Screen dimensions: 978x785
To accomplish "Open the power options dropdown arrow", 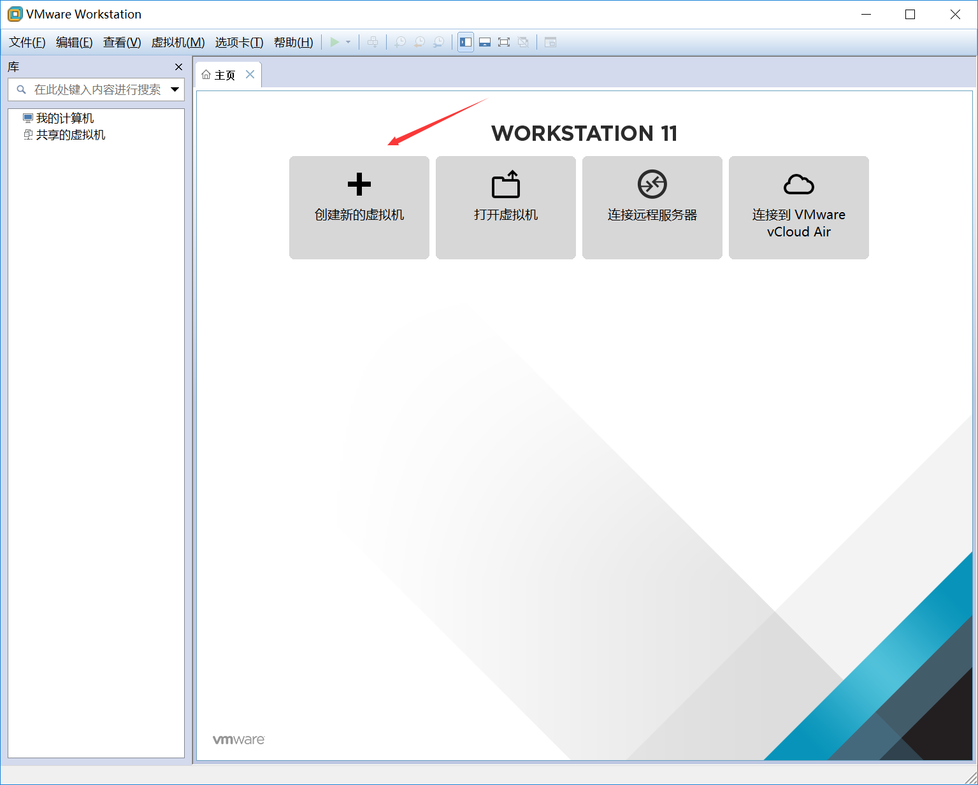I will [x=348, y=42].
